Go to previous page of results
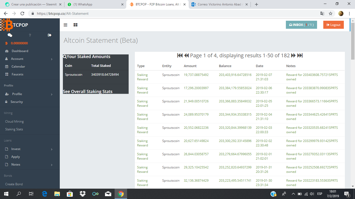 187,55
